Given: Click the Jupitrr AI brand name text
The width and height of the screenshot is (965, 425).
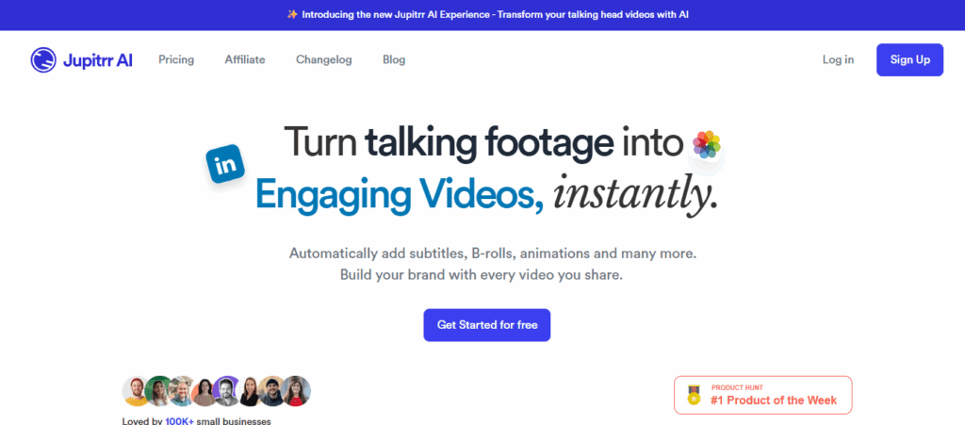Looking at the screenshot, I should (98, 60).
